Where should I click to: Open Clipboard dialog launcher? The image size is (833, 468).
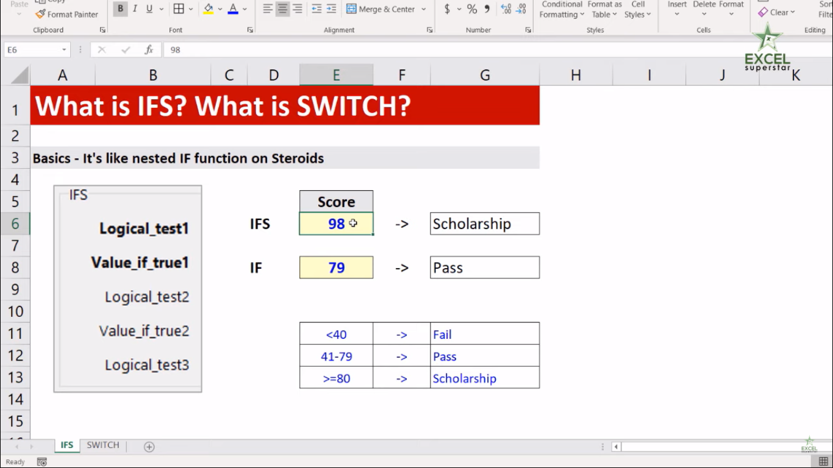102,30
